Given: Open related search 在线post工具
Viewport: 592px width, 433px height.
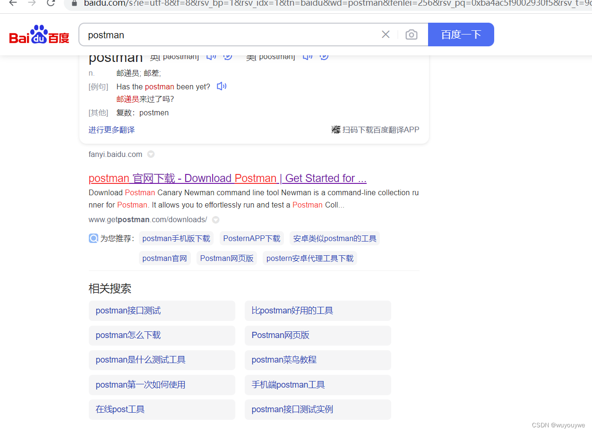Looking at the screenshot, I should point(162,409).
